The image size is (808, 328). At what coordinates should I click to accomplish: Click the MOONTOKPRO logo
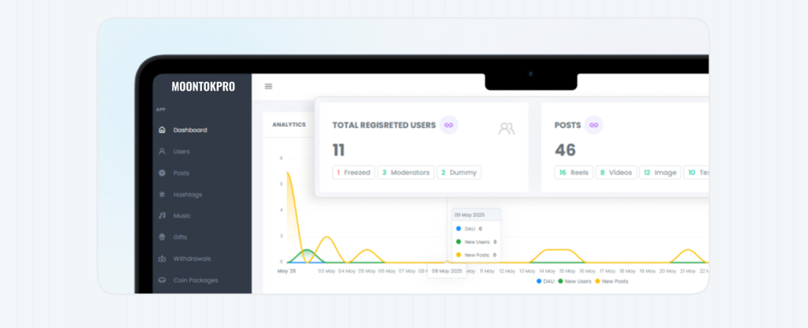tap(203, 87)
